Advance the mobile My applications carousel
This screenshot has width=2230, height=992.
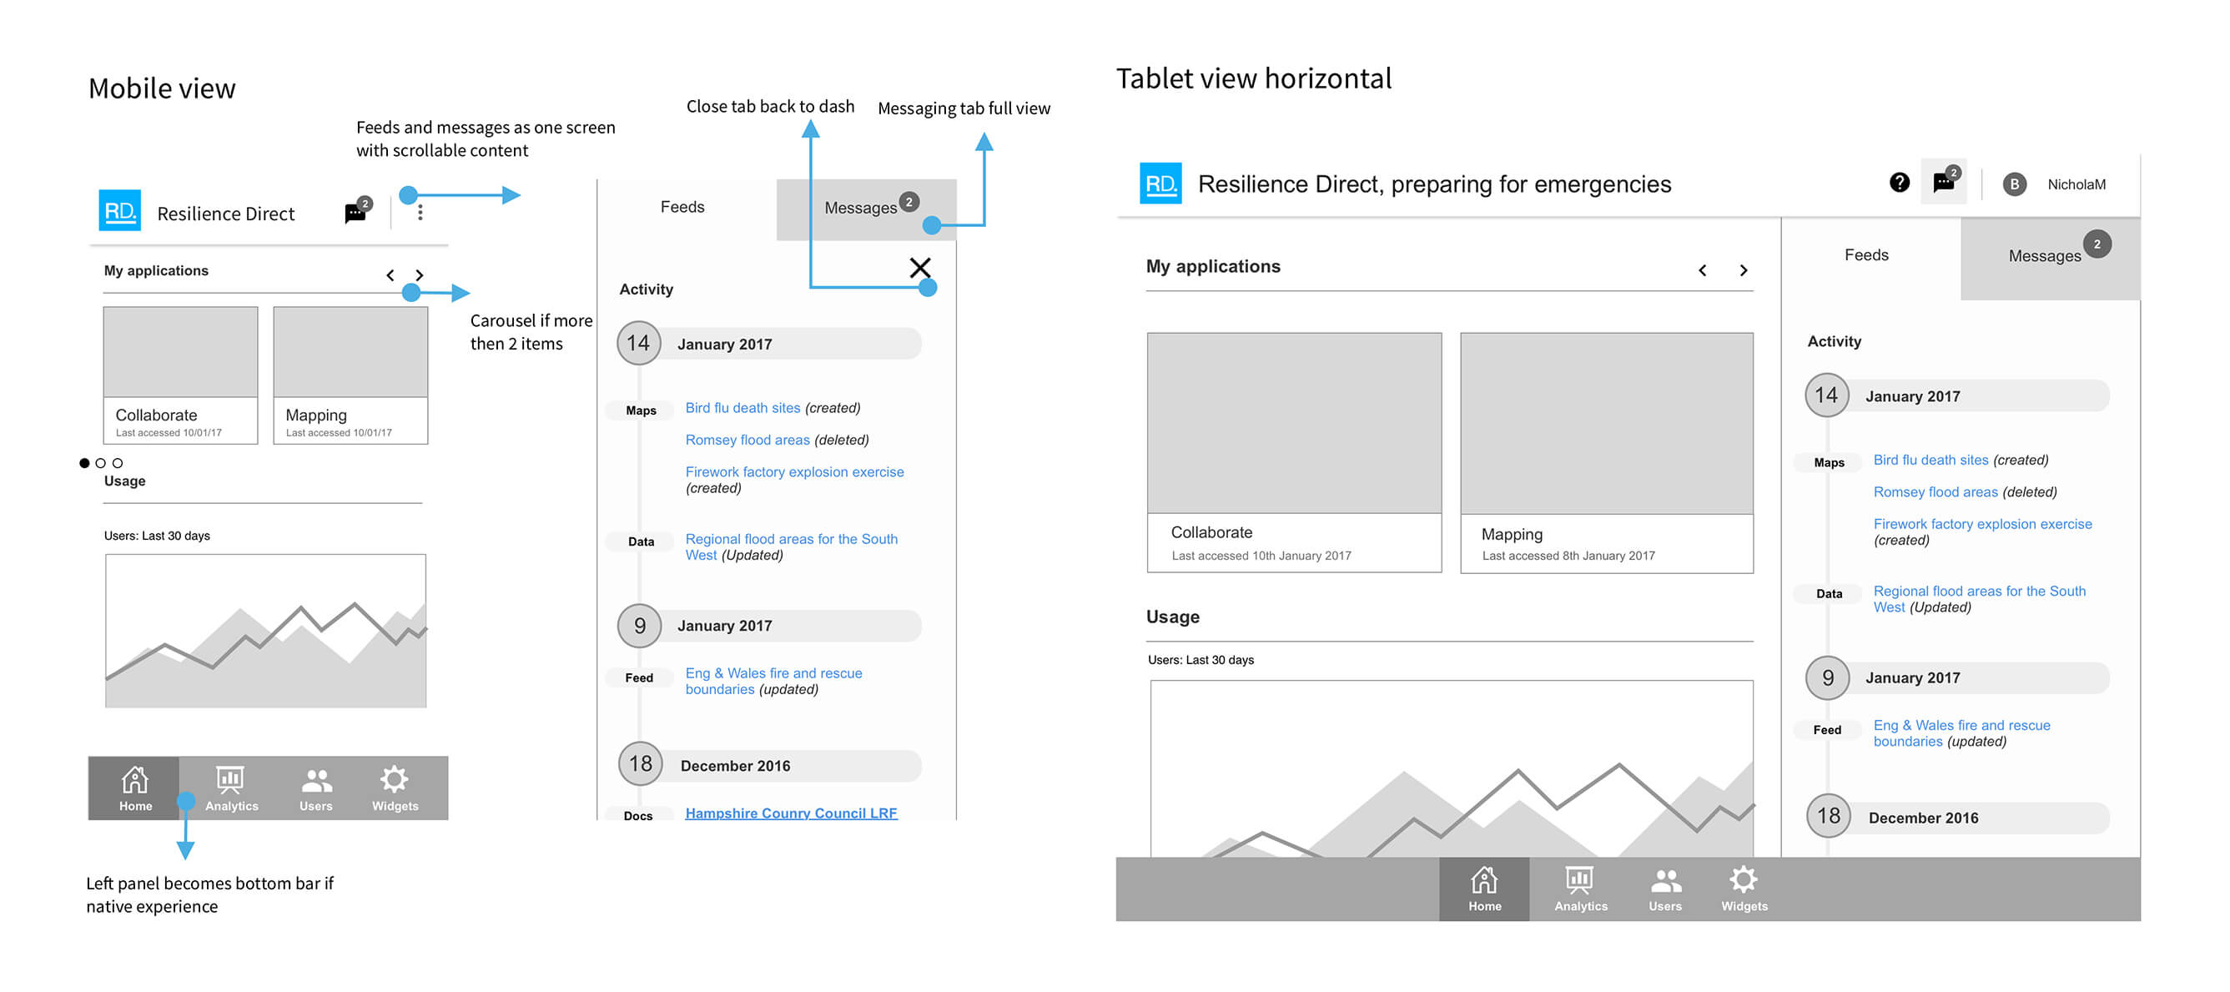click(419, 275)
